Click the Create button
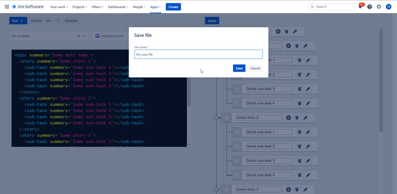Screen dimensions: 397x194 point(173,7)
